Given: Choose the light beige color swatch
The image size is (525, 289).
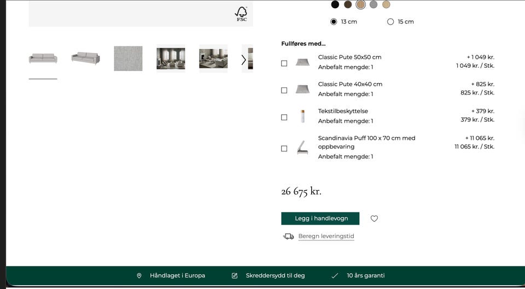Looking at the screenshot, I should pyautogui.click(x=386, y=4).
